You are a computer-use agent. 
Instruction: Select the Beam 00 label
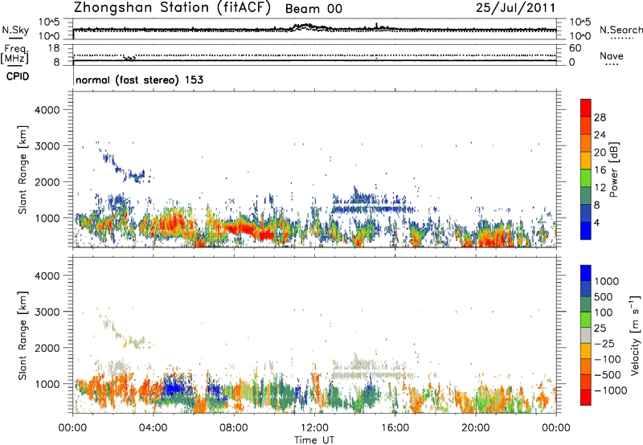(x=313, y=9)
